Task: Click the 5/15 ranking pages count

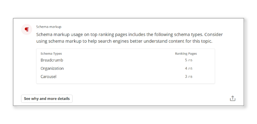Action: [189, 60]
